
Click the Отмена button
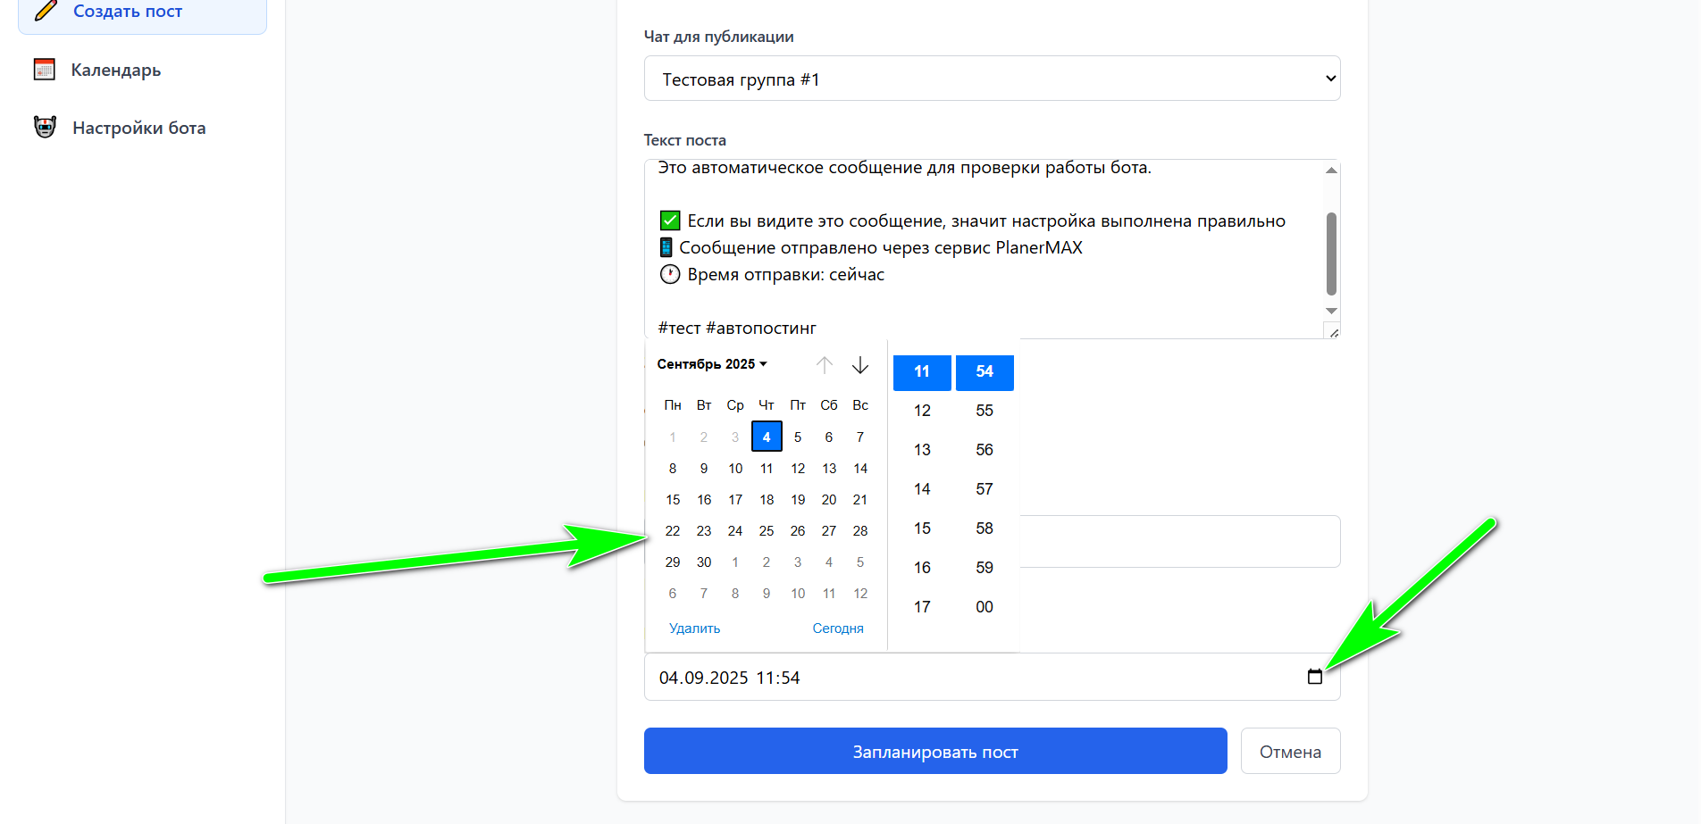[1290, 752]
